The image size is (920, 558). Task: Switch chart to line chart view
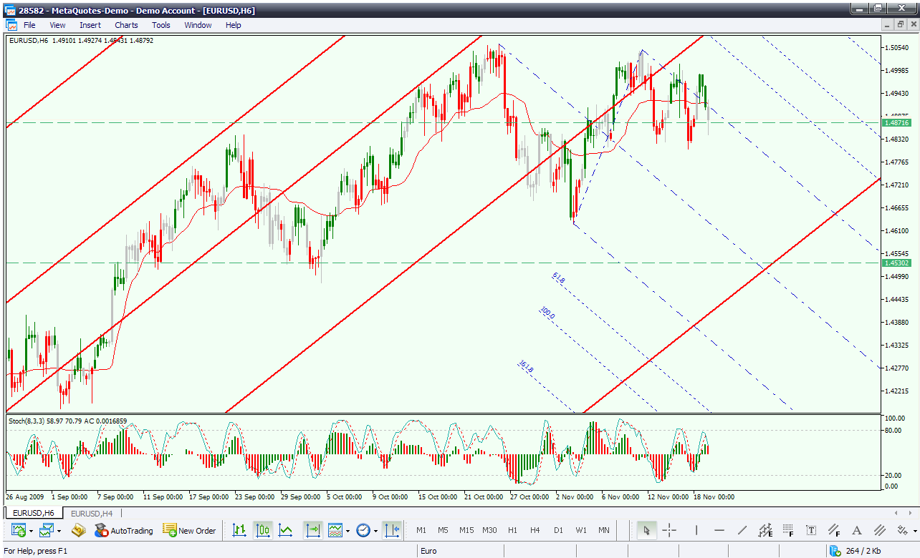click(x=285, y=530)
